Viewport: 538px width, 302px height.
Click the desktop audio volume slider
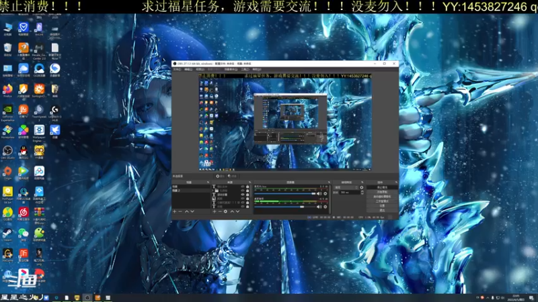(284, 207)
